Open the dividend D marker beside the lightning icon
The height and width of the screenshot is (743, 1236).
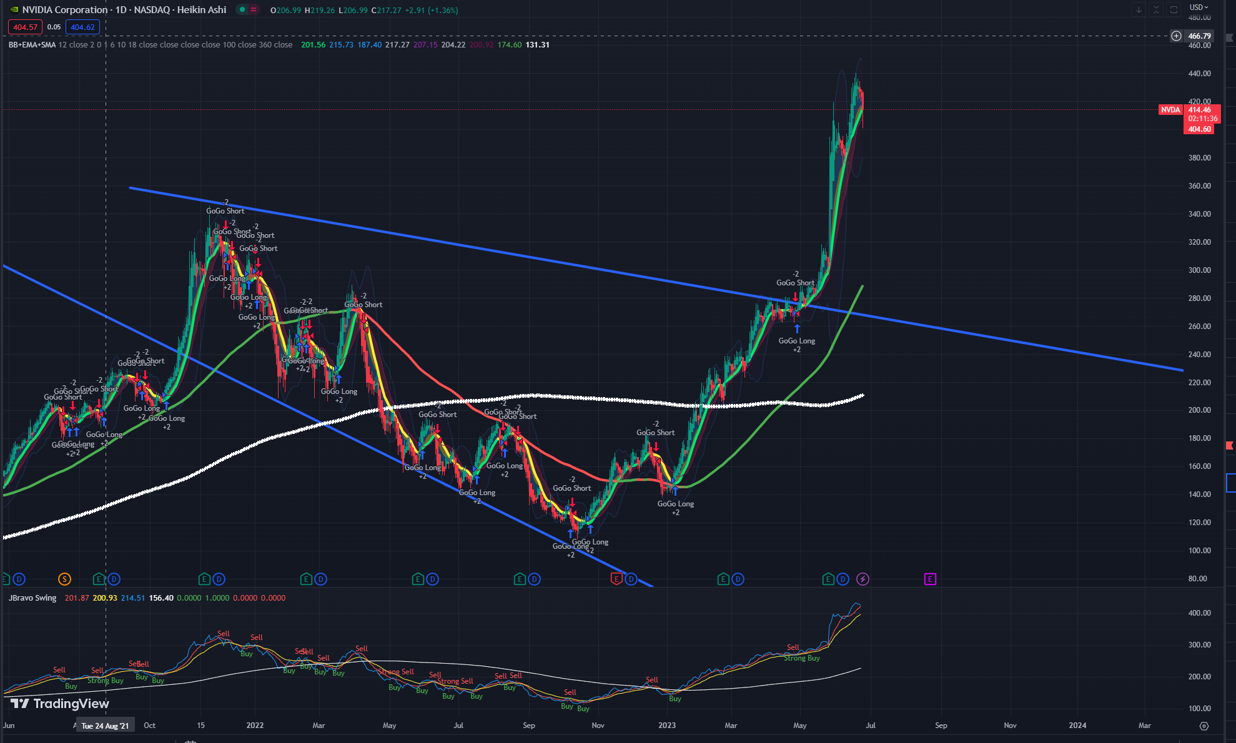843,579
